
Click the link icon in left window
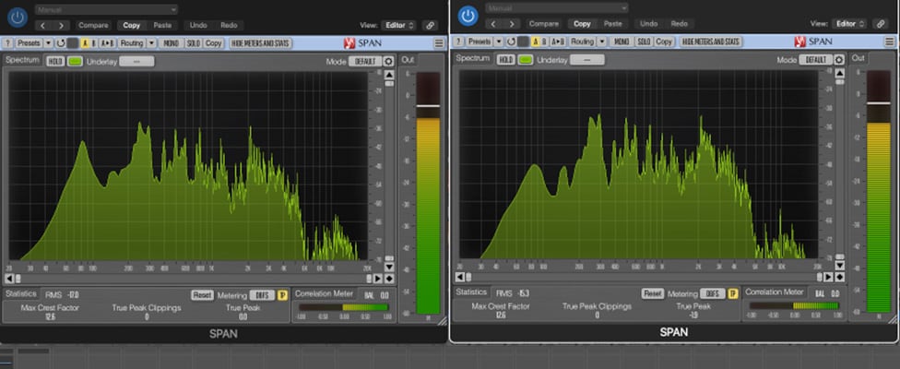[430, 25]
